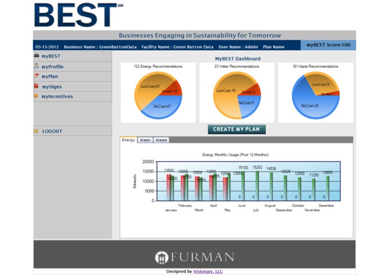The image size is (390, 277).
Task: Click the date 05-15-2012 in header
Action: click(x=47, y=47)
